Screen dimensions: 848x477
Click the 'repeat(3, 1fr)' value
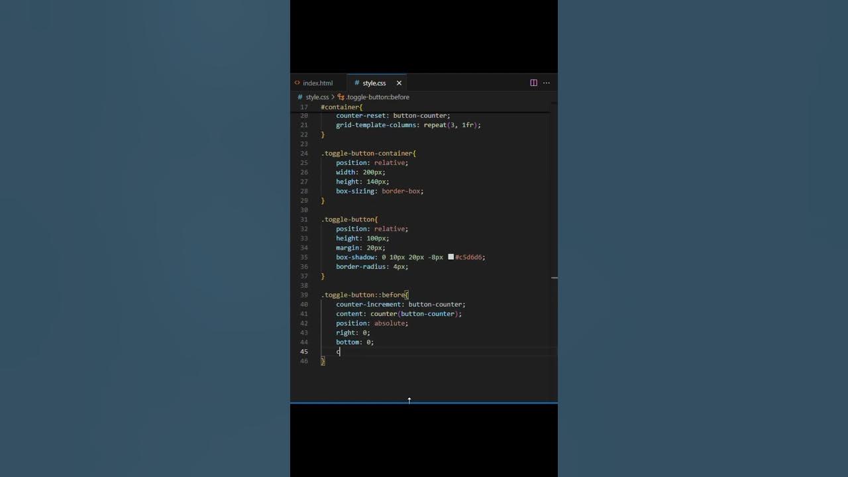[450, 125]
